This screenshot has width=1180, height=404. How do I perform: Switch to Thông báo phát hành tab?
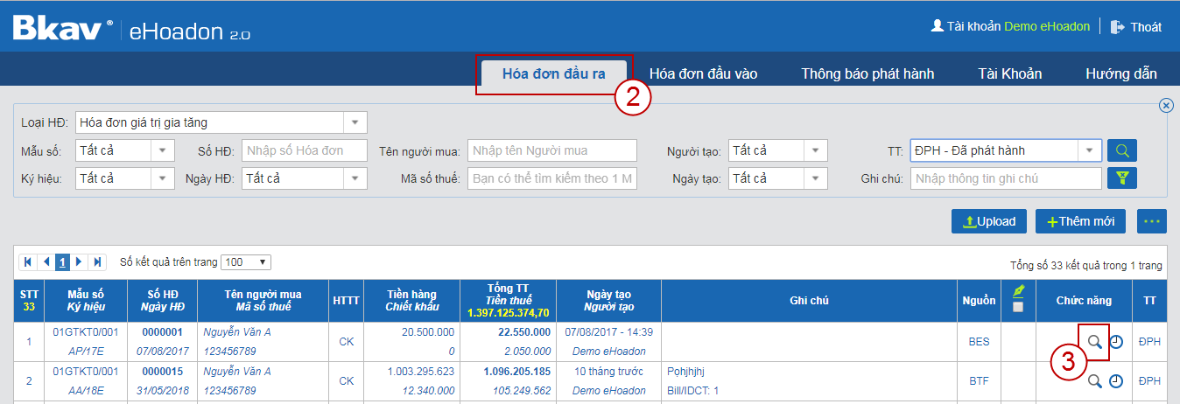coord(867,74)
